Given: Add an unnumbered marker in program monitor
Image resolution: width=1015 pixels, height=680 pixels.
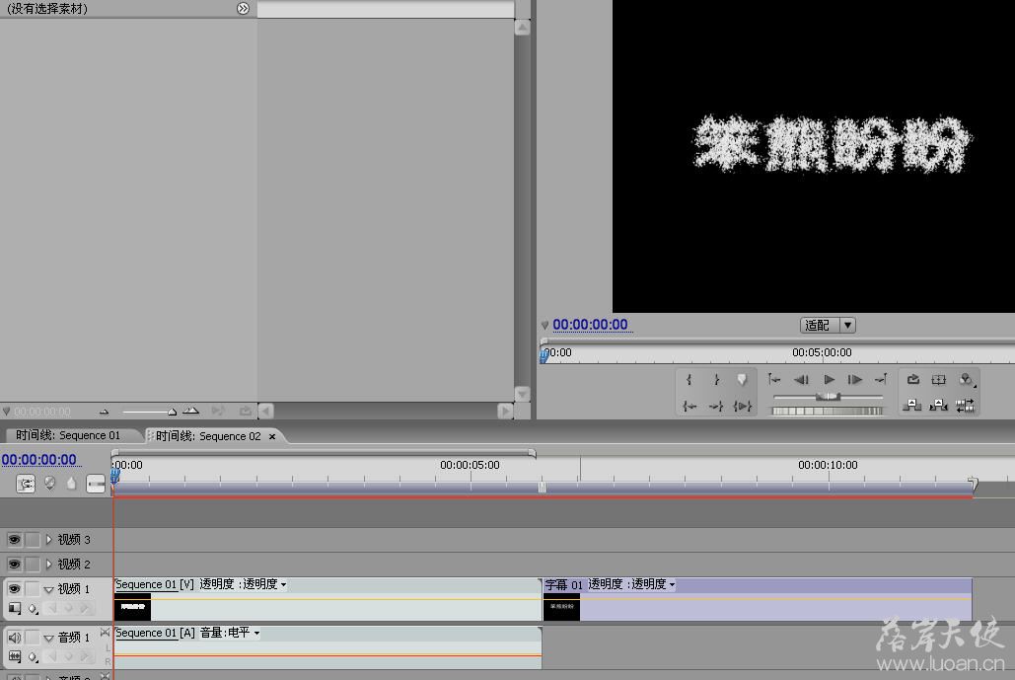Looking at the screenshot, I should [742, 380].
